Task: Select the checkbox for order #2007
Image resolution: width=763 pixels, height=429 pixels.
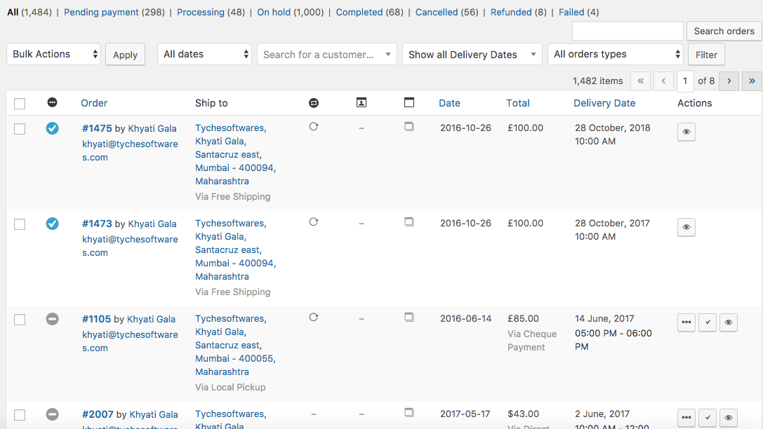Action: 20,414
